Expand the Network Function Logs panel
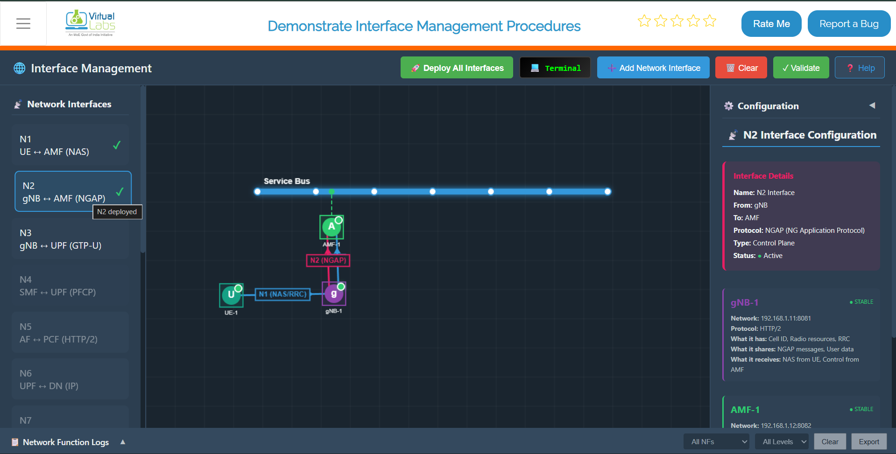Screen dimensions: 896x454 (123, 442)
